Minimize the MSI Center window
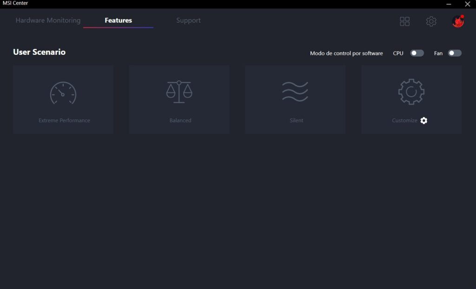Viewport: 476px width, 289px height. click(x=449, y=4)
